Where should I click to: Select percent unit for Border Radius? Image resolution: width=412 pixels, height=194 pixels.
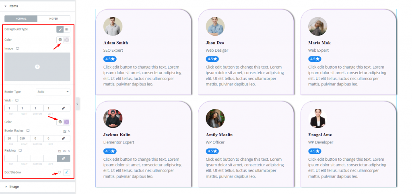(x=69, y=131)
